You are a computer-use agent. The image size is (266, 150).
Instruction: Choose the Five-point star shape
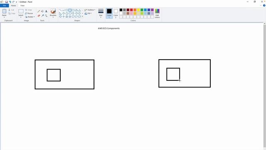[x=67, y=17]
